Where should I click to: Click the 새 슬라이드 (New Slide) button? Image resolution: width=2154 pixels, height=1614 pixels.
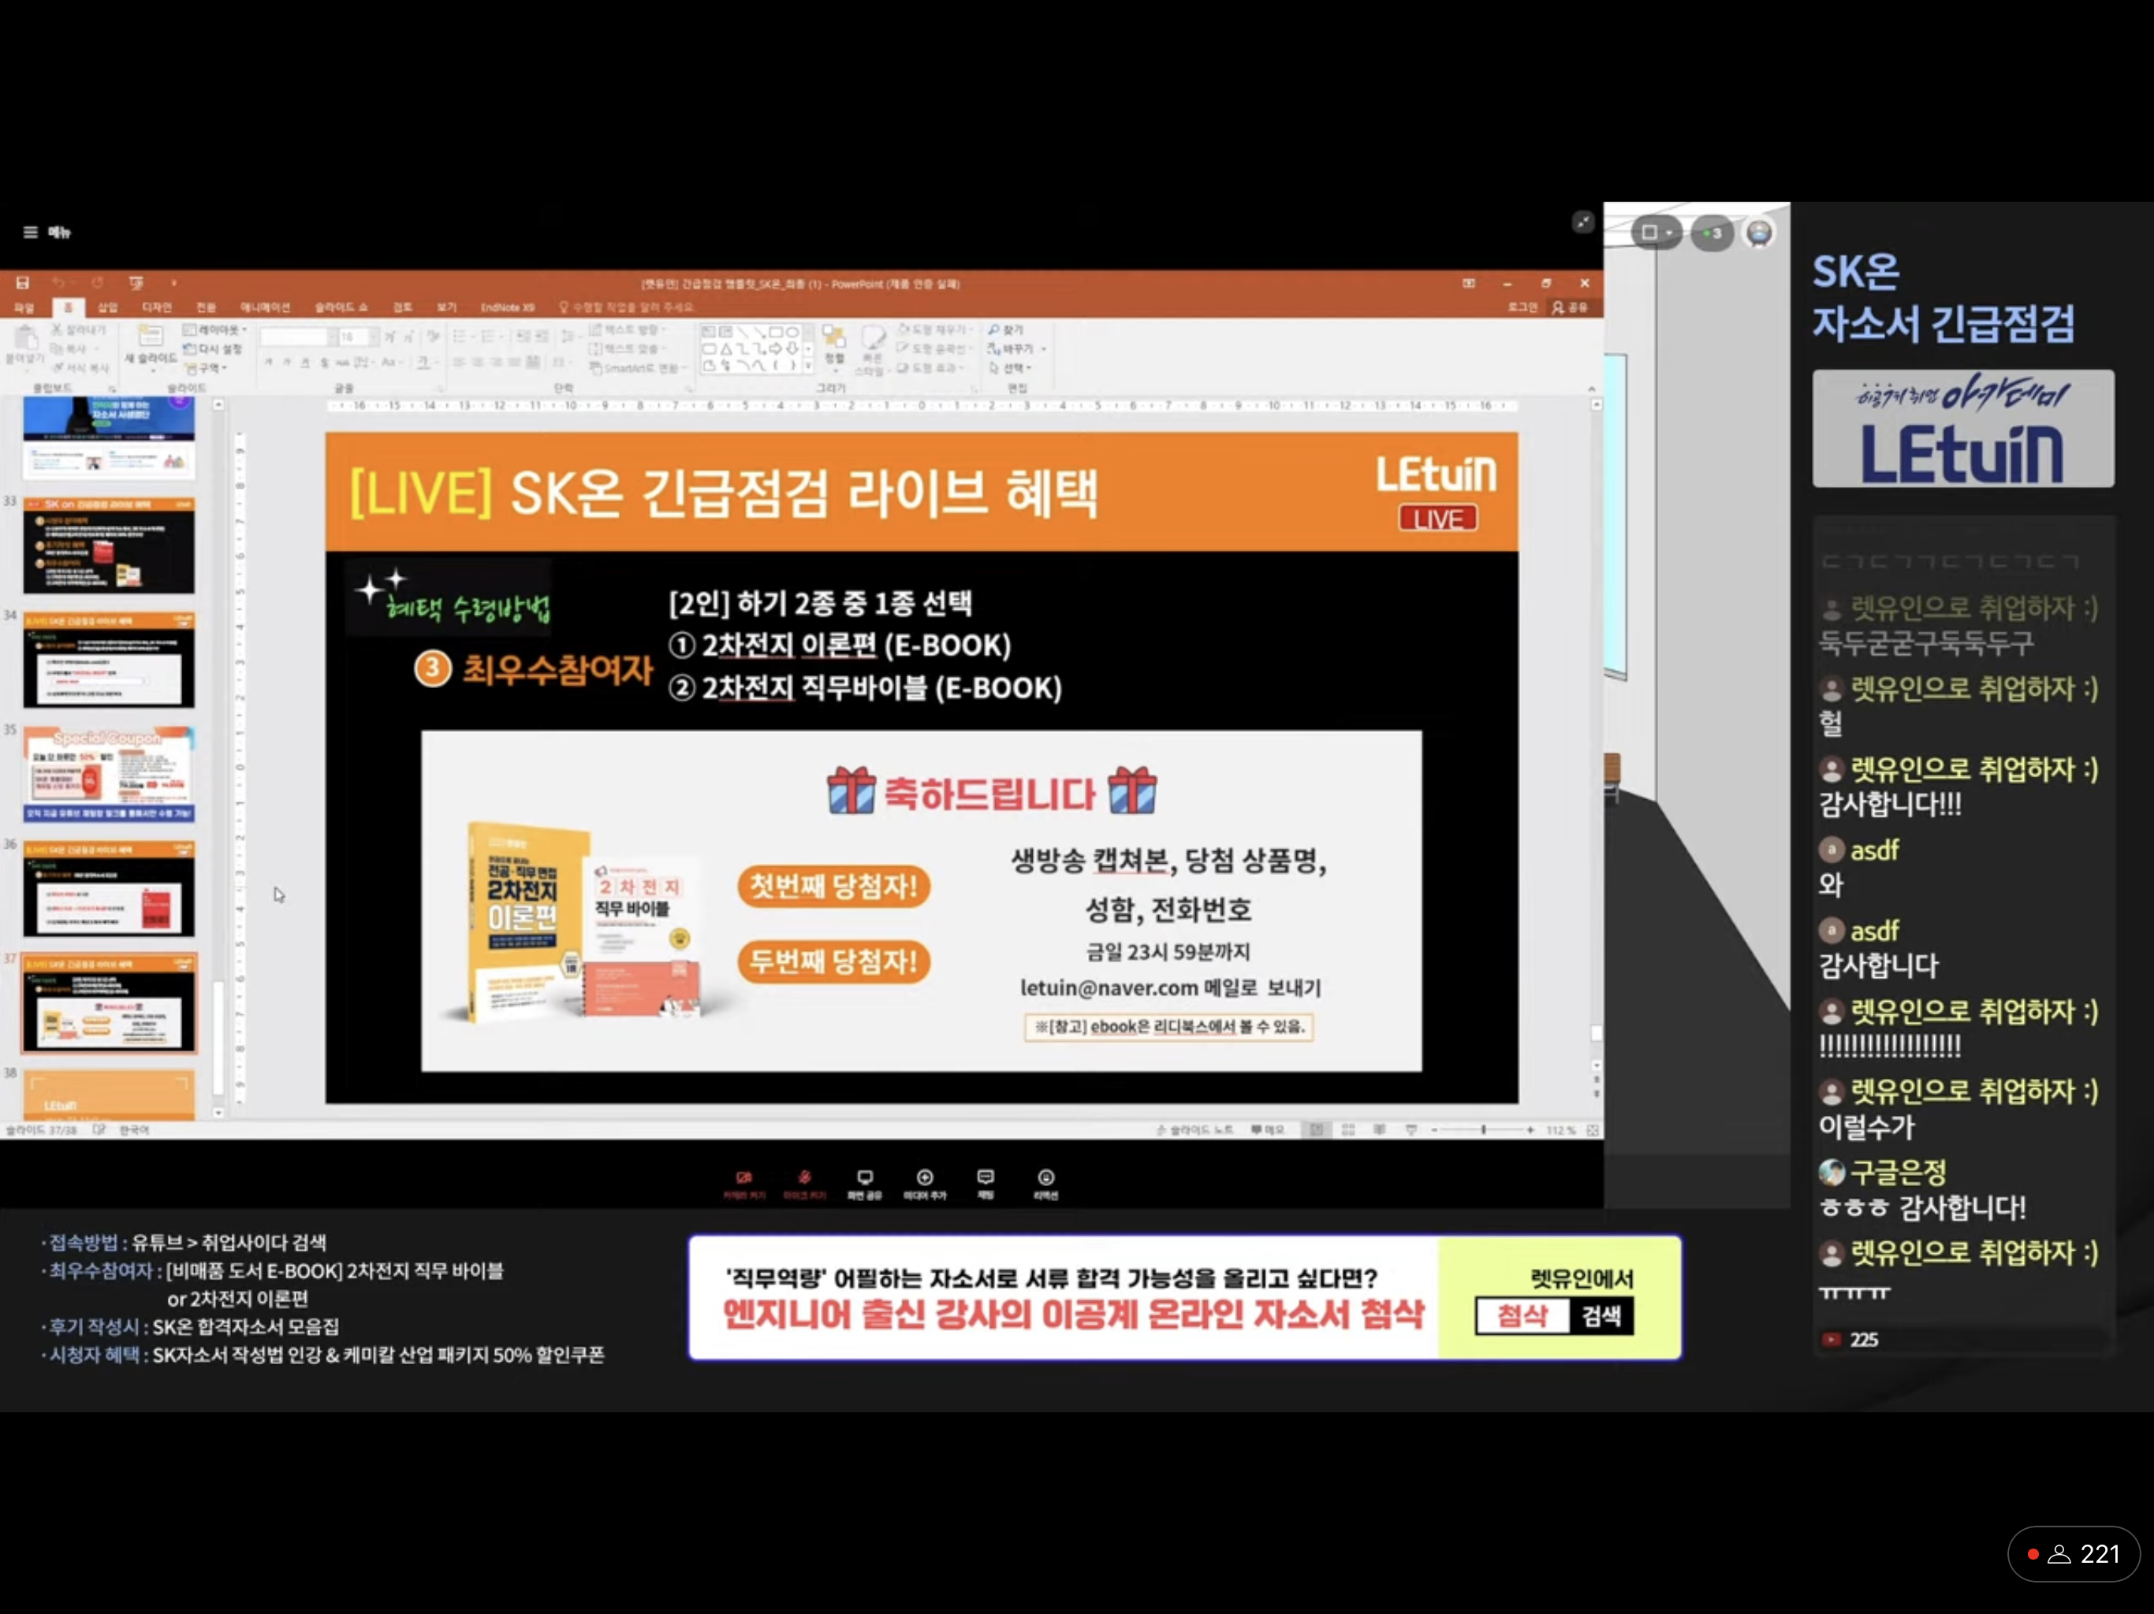click(150, 346)
